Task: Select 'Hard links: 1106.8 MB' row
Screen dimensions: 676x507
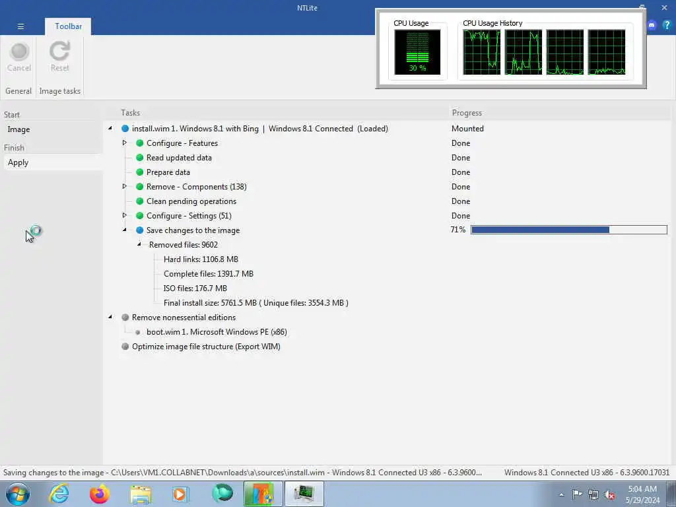Action: pyautogui.click(x=201, y=259)
